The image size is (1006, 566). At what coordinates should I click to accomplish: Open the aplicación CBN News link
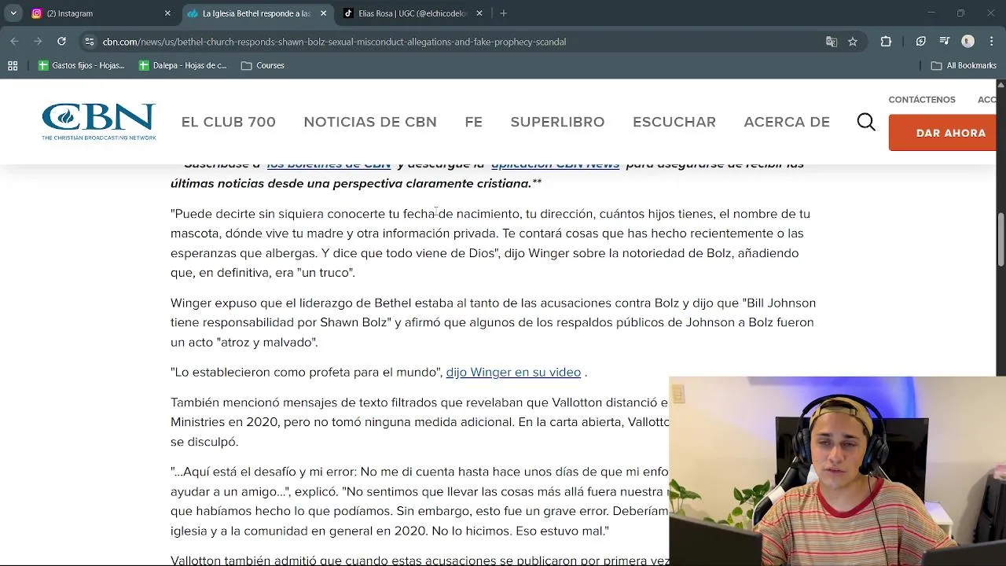tap(555, 164)
